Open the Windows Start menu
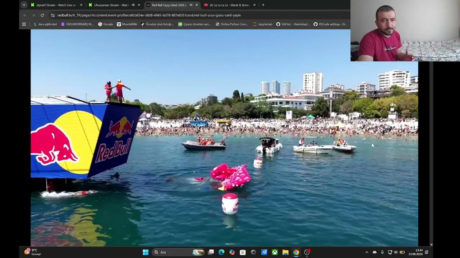Screen dimensions: 460x258 click(x=146, y=252)
